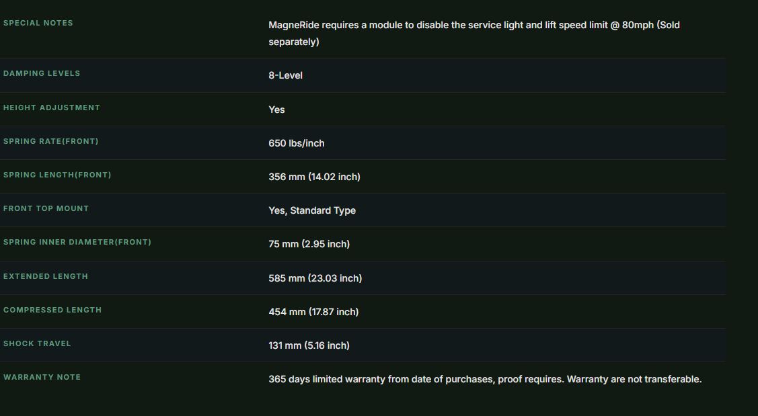Select the MagneRide module note text
Screen dimensions: 758x416
(x=473, y=34)
